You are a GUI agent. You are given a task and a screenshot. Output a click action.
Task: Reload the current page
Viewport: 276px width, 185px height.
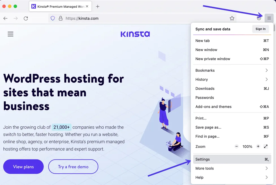click(x=26, y=18)
